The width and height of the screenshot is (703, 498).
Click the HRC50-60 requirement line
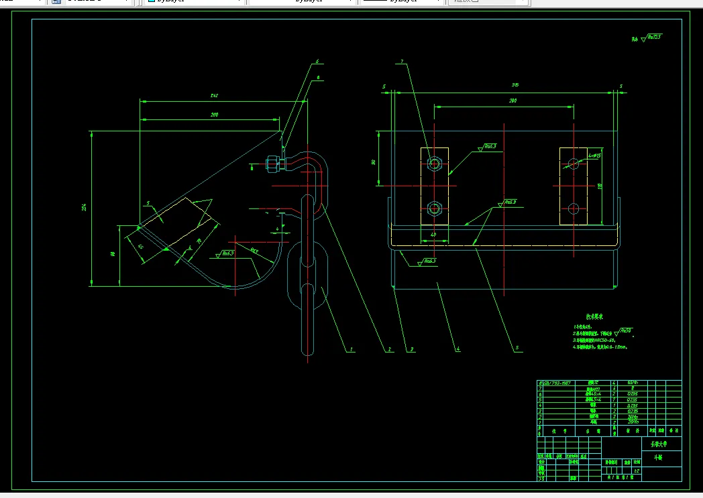(x=594, y=340)
